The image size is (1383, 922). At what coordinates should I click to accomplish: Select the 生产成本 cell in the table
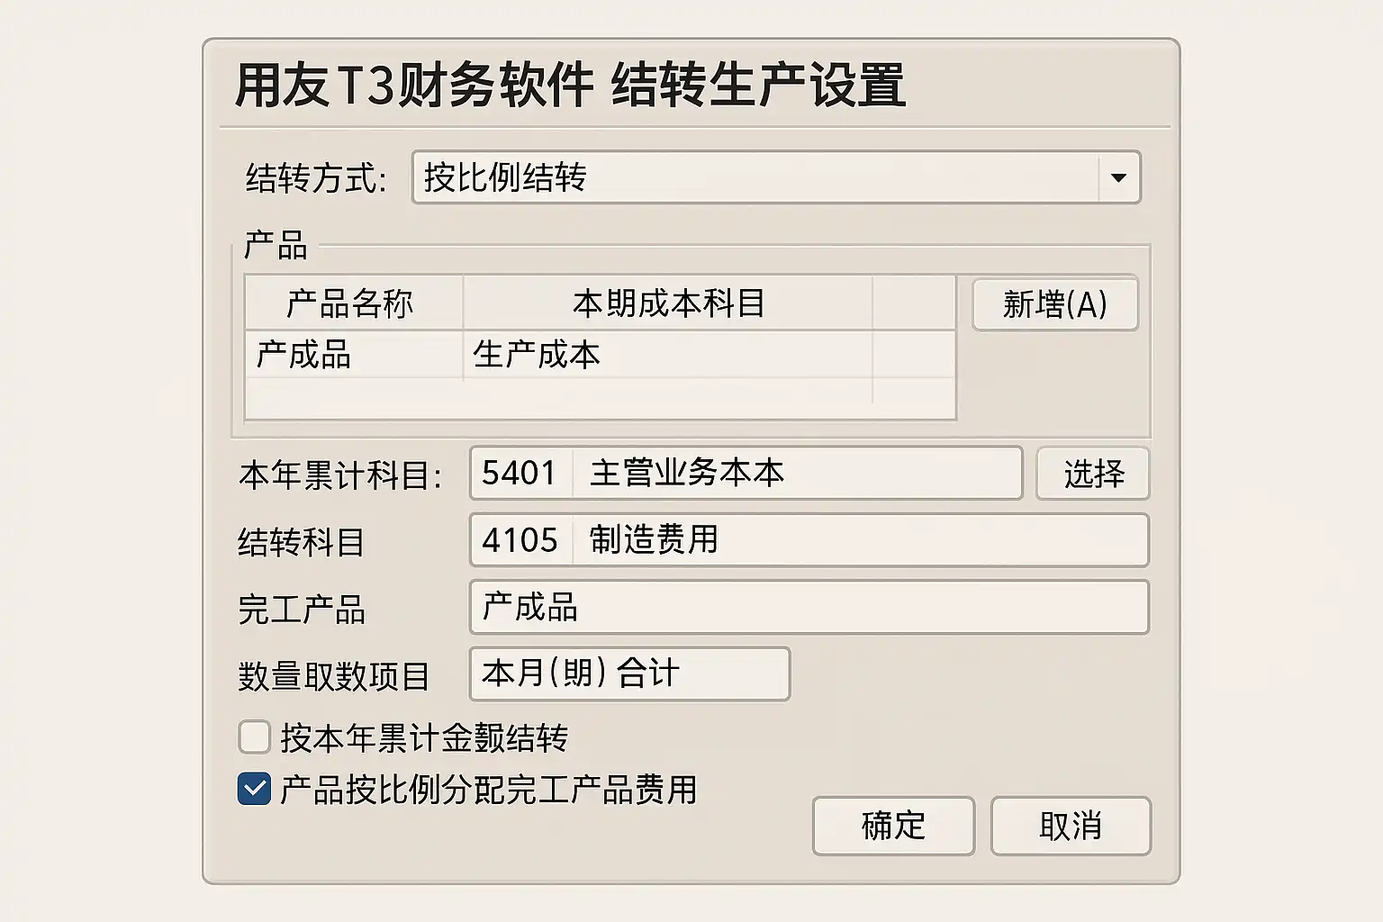[666, 355]
